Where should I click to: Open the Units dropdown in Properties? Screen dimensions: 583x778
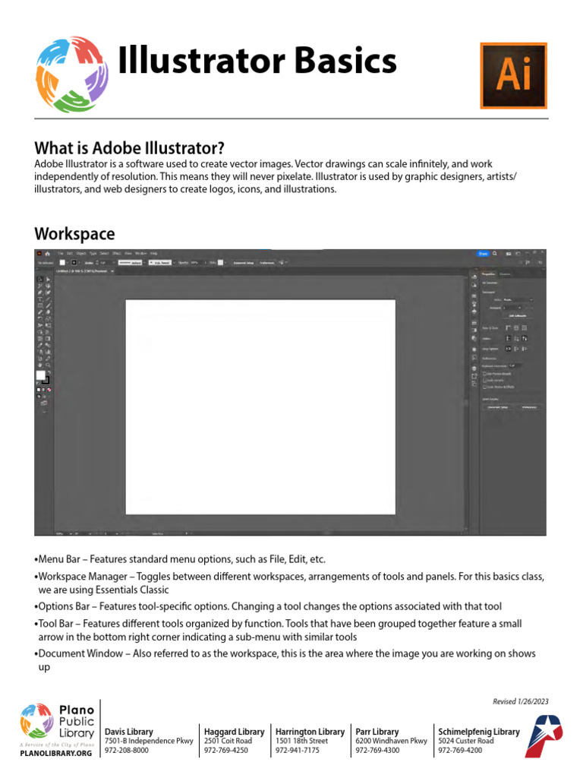click(518, 299)
